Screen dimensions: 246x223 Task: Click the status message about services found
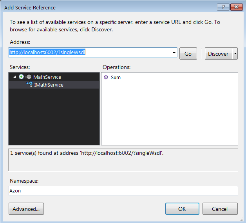point(86,153)
